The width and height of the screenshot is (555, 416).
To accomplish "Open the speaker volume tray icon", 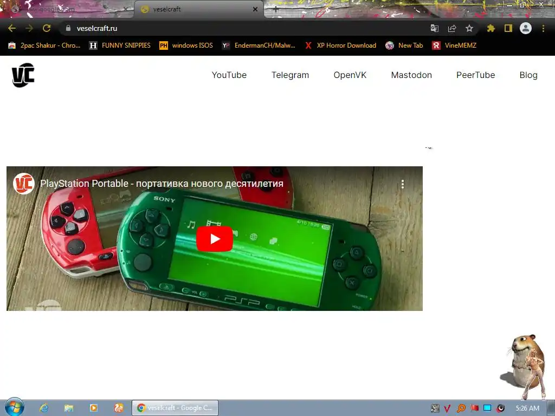I will [x=500, y=408].
